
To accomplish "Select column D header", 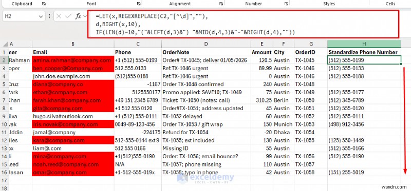I will [206, 44].
